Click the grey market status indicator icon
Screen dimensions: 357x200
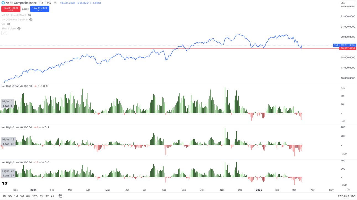(x=55, y=3)
